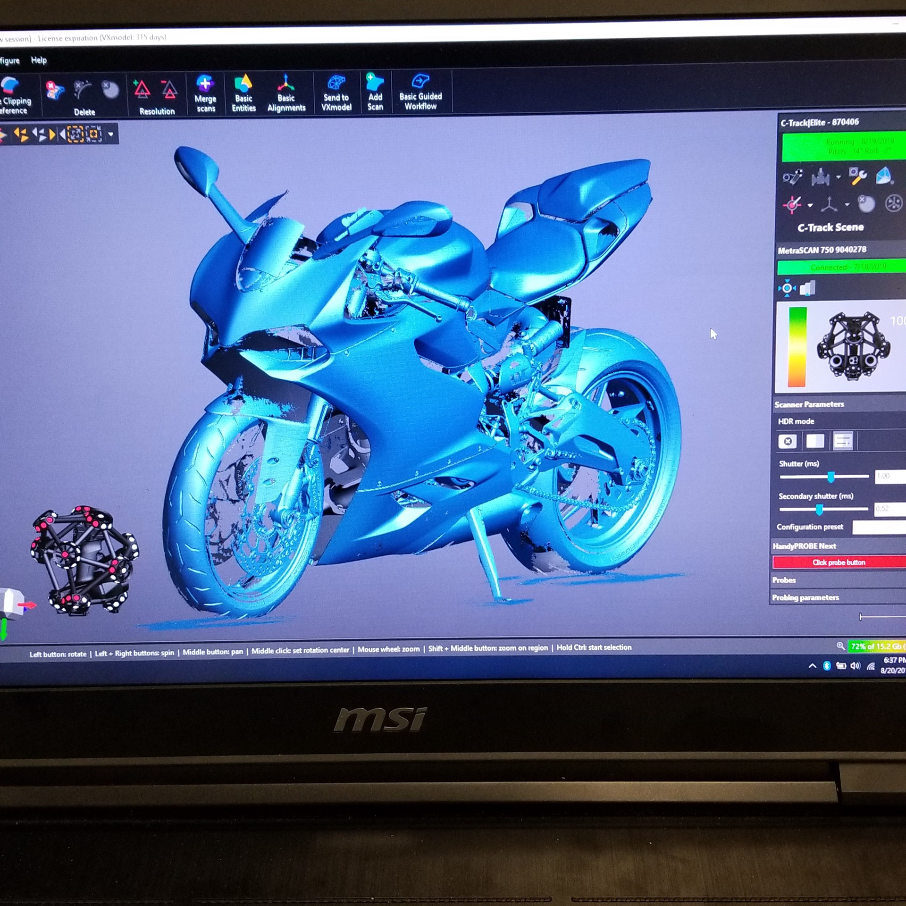Expand dropdown beside pink target icon
Screen dimensions: 906x906
[x=810, y=205]
